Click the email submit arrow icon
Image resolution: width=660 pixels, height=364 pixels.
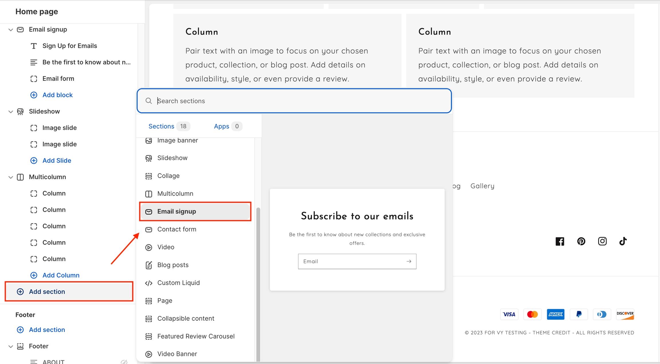(409, 261)
